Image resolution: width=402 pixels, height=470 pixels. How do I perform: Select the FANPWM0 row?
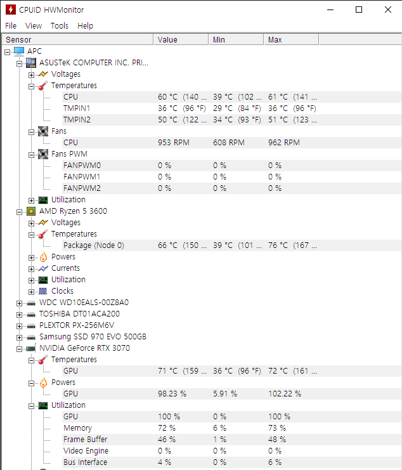pyautogui.click(x=232, y=166)
